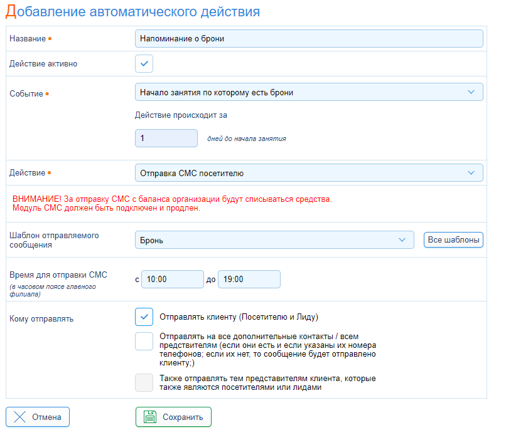
Task: Click the floppy disk icon on Сохранить
Action: coord(150,417)
